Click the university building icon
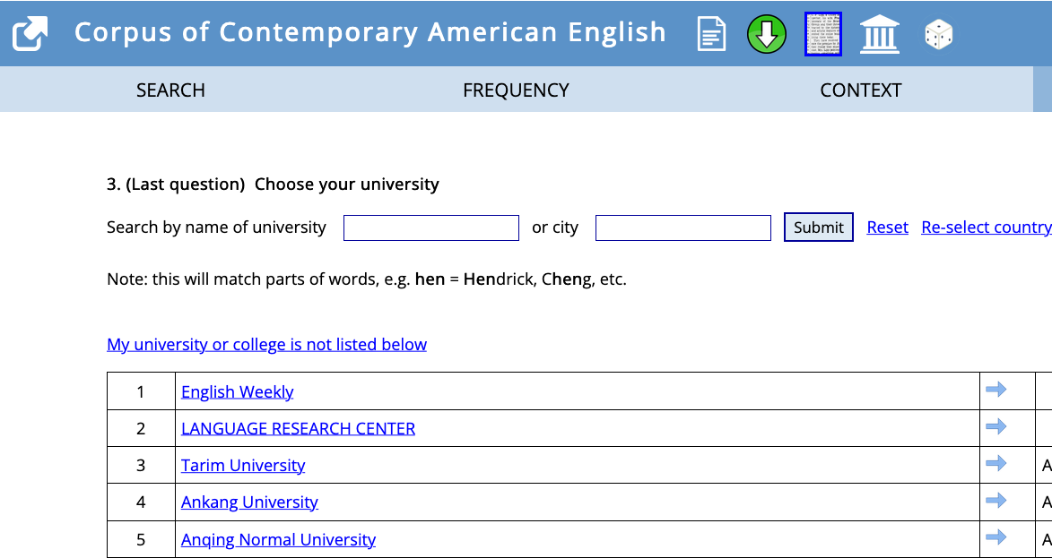The image size is (1052, 558). tap(880, 34)
